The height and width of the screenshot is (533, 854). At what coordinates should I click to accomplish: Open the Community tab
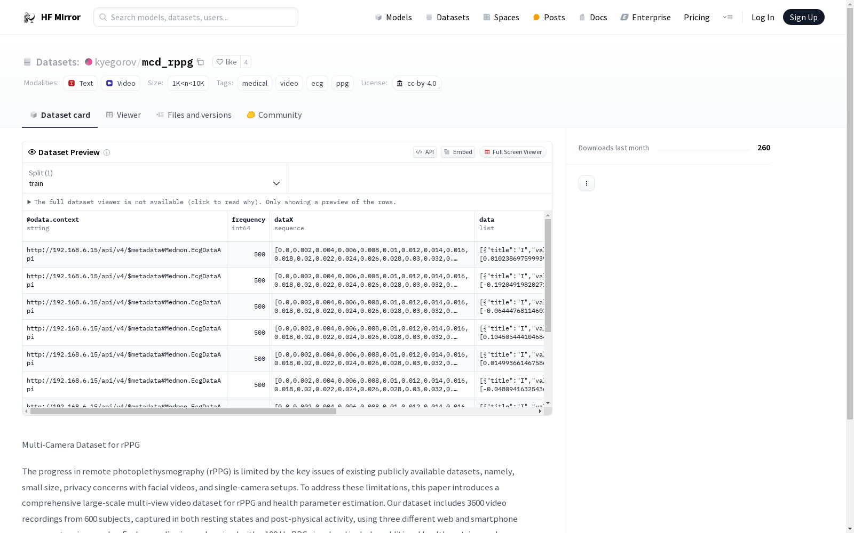(274, 115)
